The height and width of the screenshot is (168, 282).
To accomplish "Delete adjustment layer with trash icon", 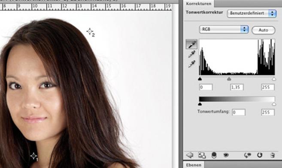I will 273,155.
